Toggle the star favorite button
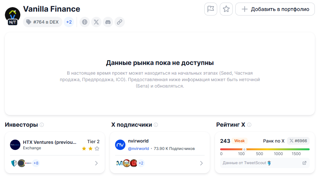 pyautogui.click(x=226, y=9)
